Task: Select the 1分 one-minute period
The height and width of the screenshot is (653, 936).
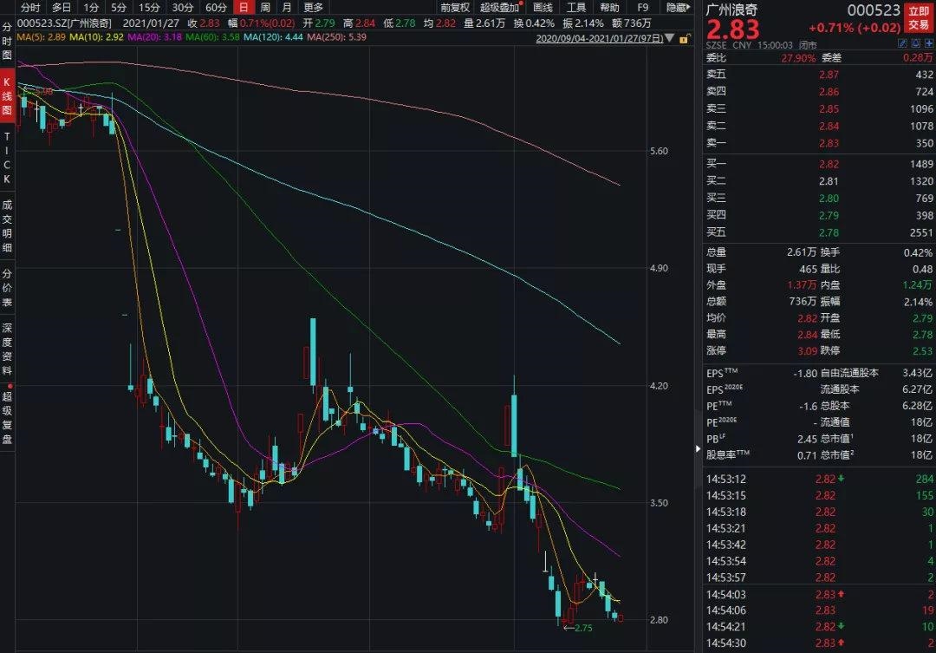Action: (x=91, y=8)
